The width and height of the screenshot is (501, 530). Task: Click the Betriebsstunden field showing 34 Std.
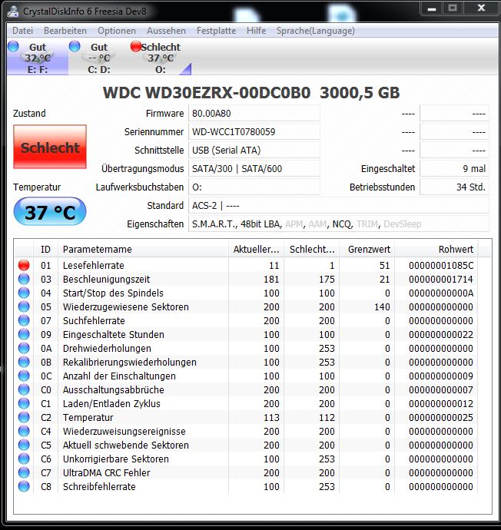click(x=454, y=187)
